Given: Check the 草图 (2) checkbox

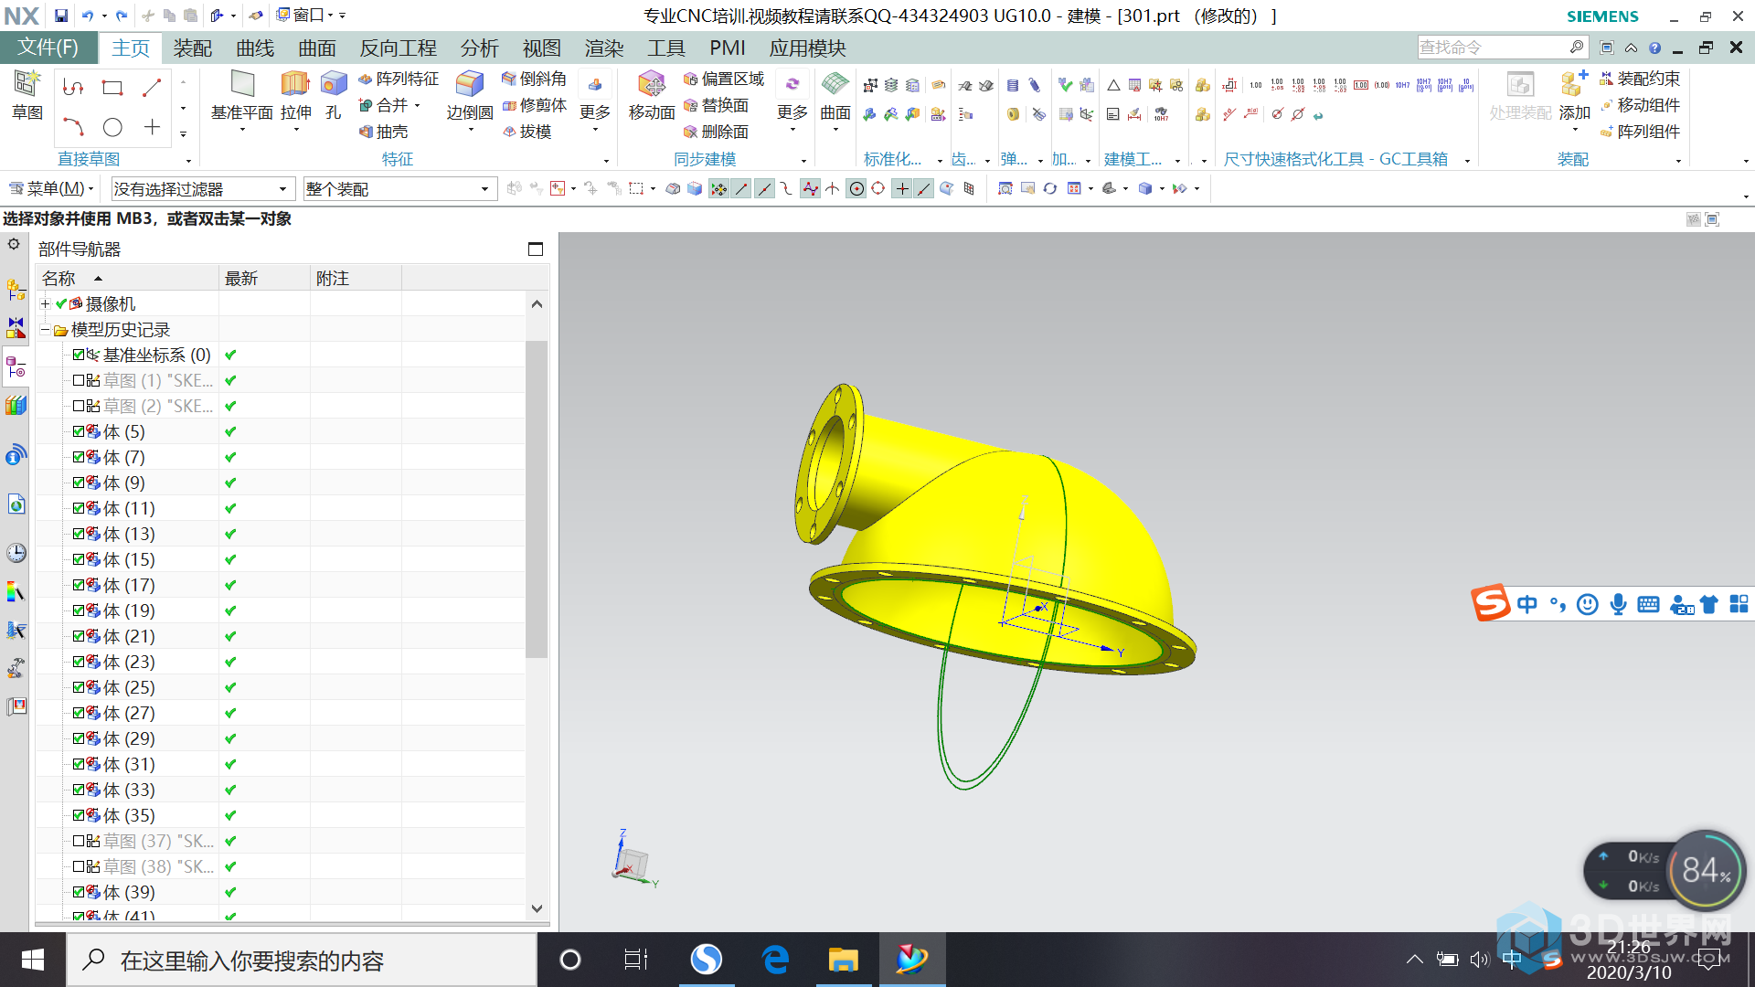Looking at the screenshot, I should [x=79, y=406].
